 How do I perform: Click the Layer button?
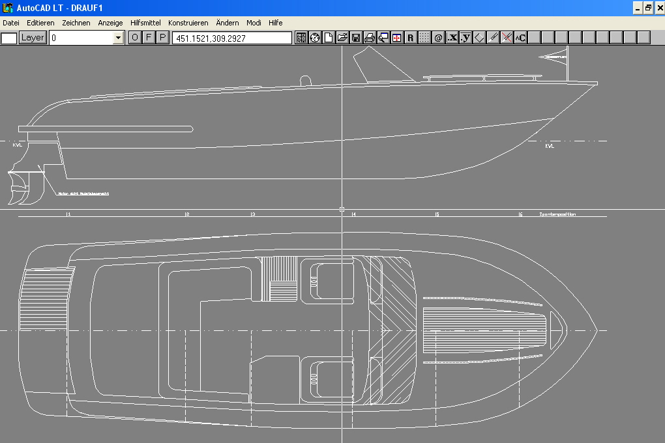pos(33,38)
